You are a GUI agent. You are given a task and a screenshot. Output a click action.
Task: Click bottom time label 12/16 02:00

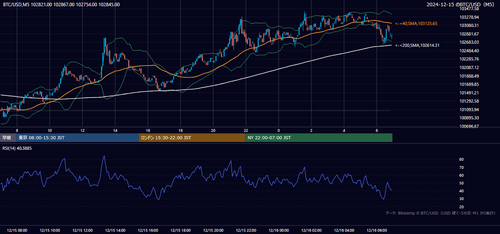(x=311, y=230)
